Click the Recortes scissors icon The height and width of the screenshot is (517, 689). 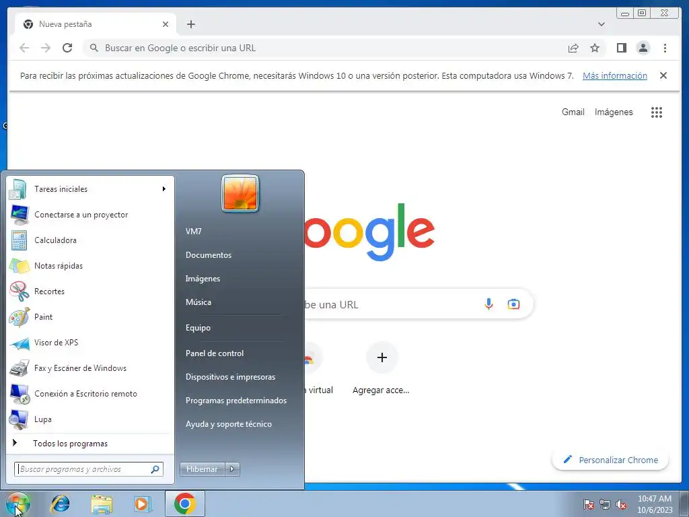pos(19,291)
